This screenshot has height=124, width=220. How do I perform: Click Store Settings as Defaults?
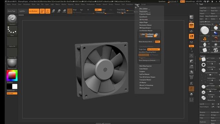tap(149, 60)
